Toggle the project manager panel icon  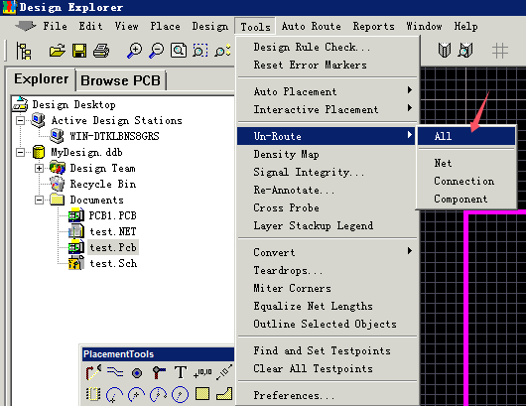24,51
